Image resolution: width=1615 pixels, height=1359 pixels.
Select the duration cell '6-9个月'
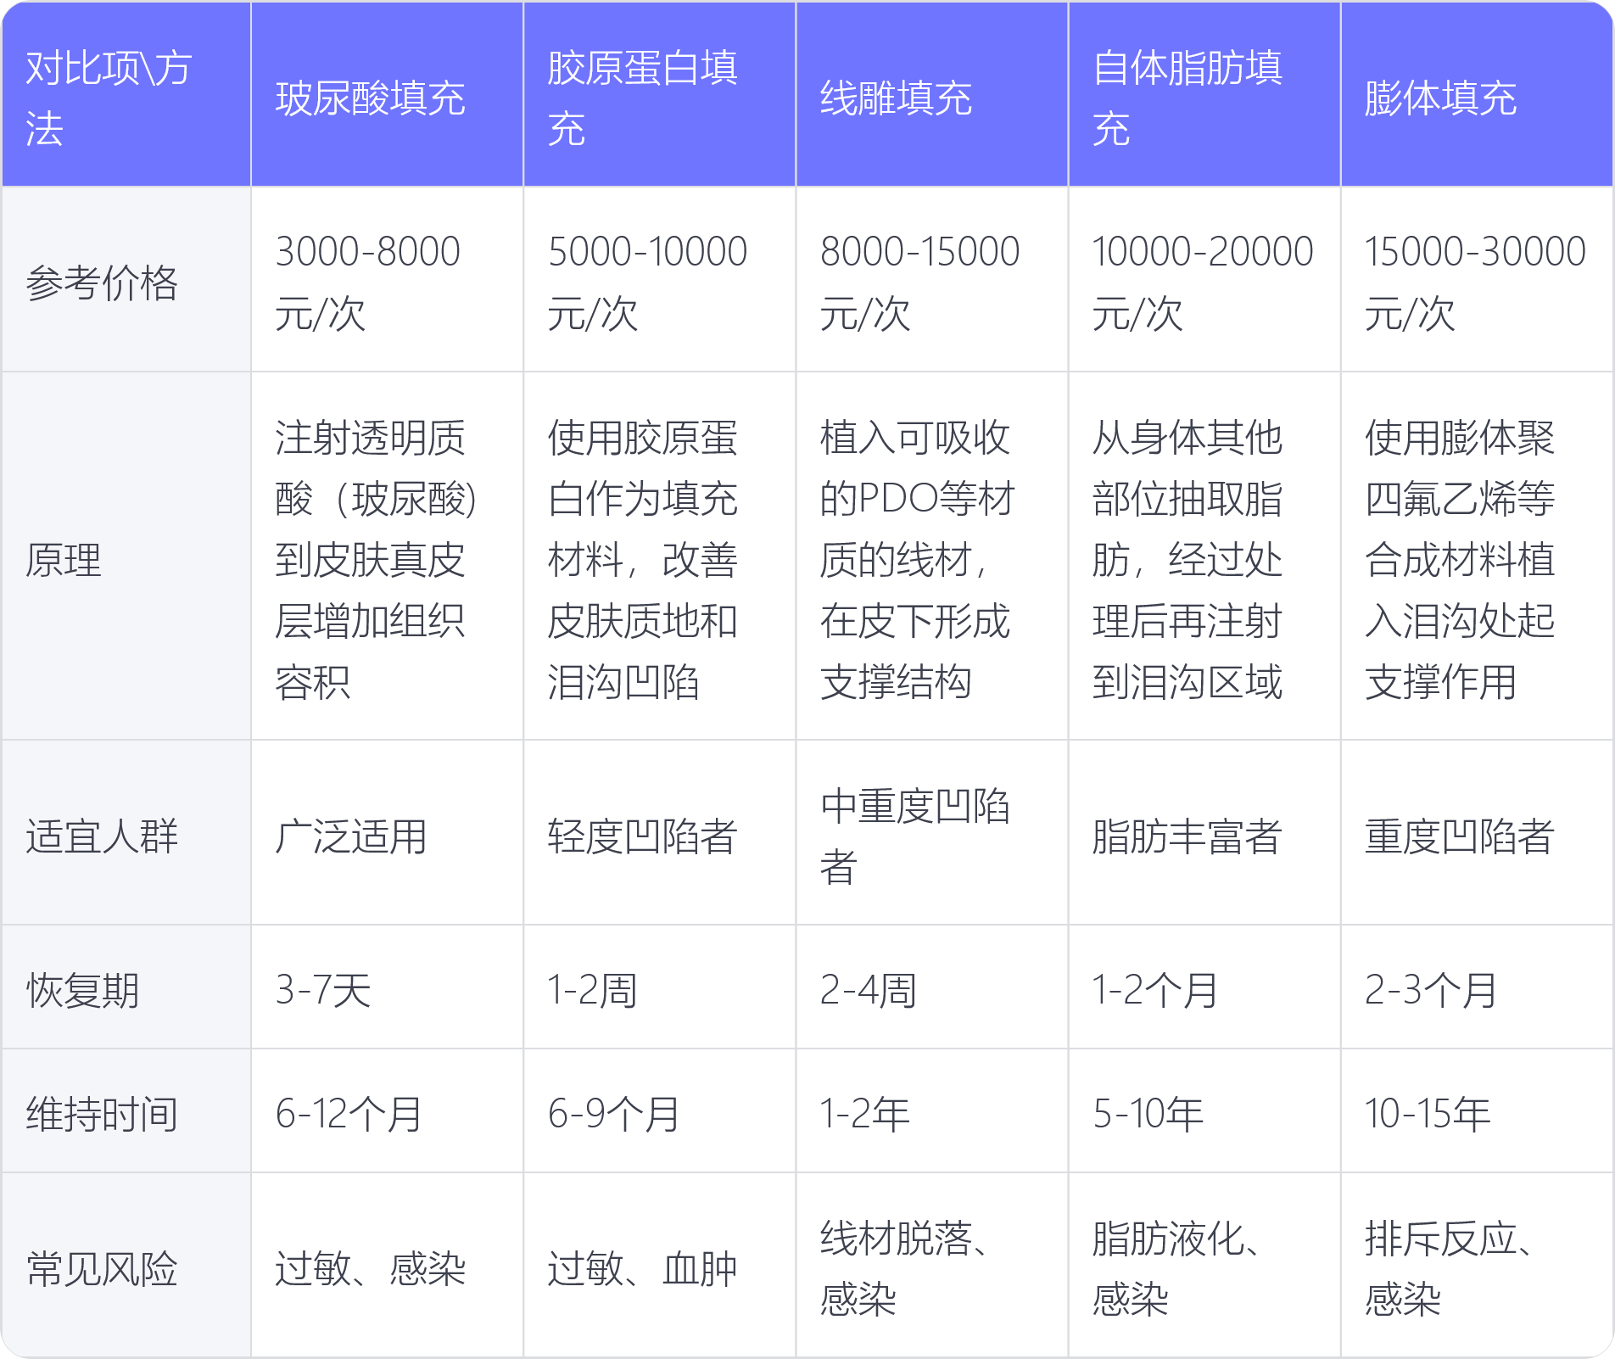pos(659,1110)
